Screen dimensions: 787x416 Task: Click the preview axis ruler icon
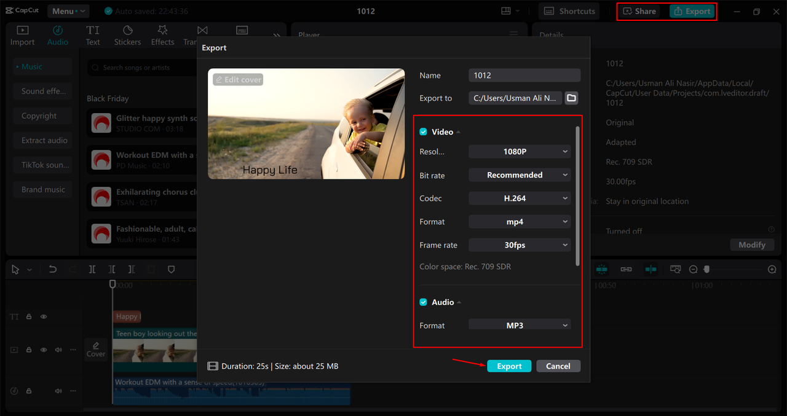676,269
